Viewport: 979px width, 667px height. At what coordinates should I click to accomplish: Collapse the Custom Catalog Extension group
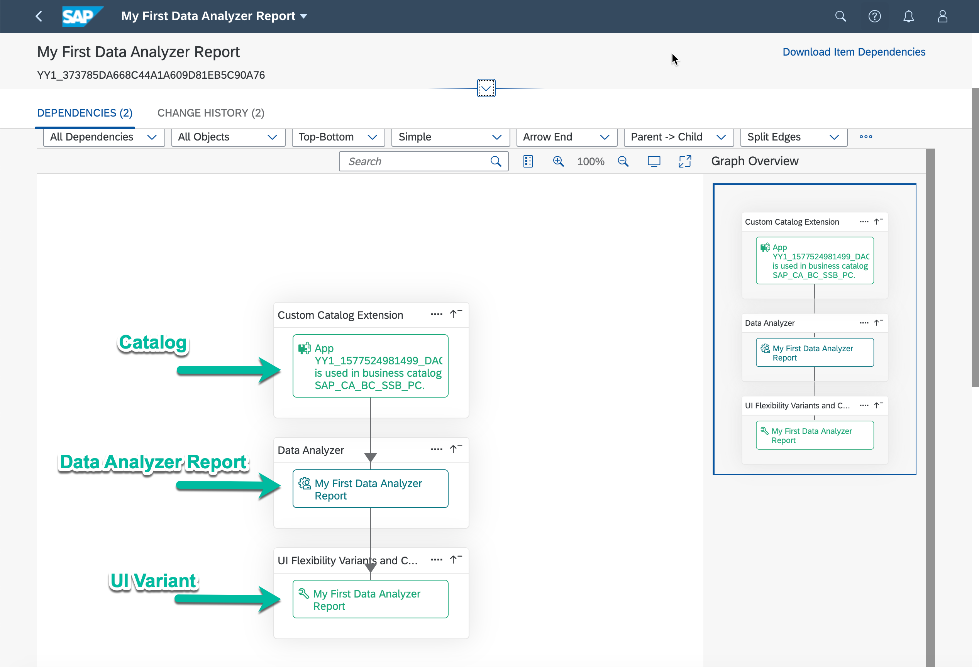click(x=456, y=314)
